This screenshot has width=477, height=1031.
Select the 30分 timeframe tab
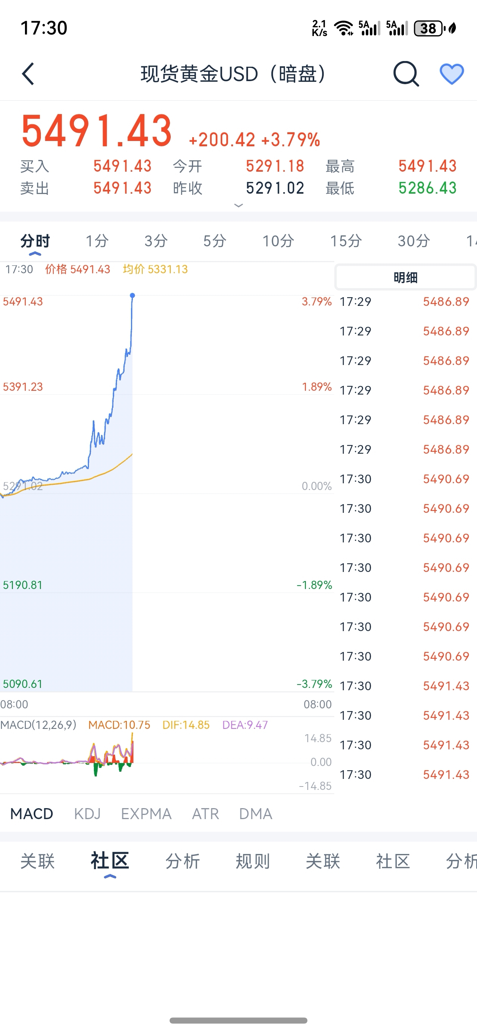414,241
